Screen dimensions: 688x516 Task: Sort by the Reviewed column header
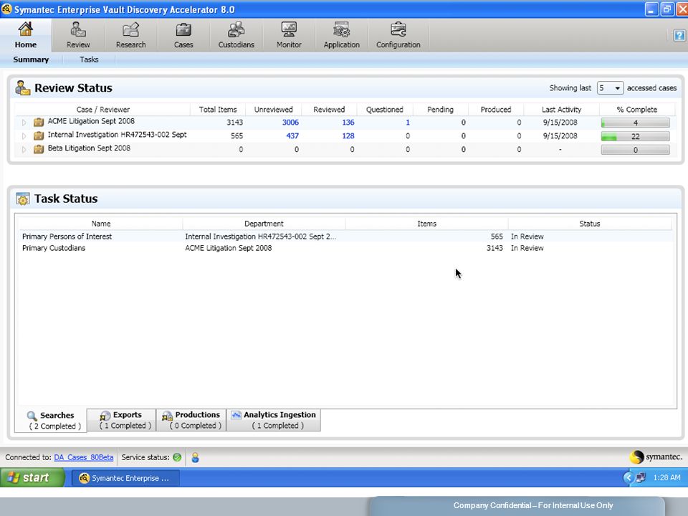click(x=329, y=109)
